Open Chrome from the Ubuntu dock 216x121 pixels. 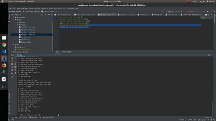point(4,45)
